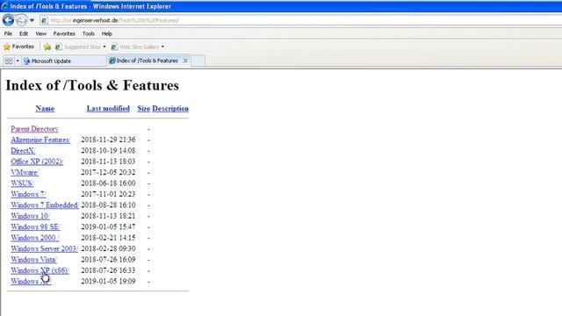Open Web Slice Gallery link
Viewport: 562px width, 316px height.
[135, 47]
